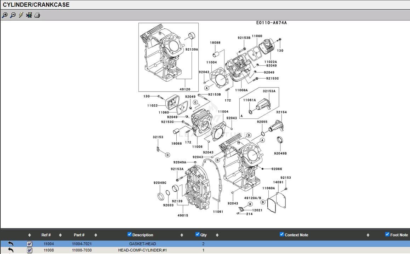Click back arrow icon for part 11008
This screenshot has height=254, width=410.
[11, 250]
